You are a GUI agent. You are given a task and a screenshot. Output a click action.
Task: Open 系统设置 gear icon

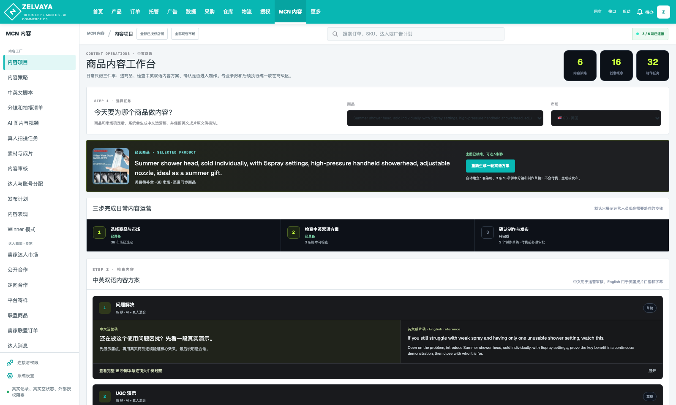click(x=10, y=376)
